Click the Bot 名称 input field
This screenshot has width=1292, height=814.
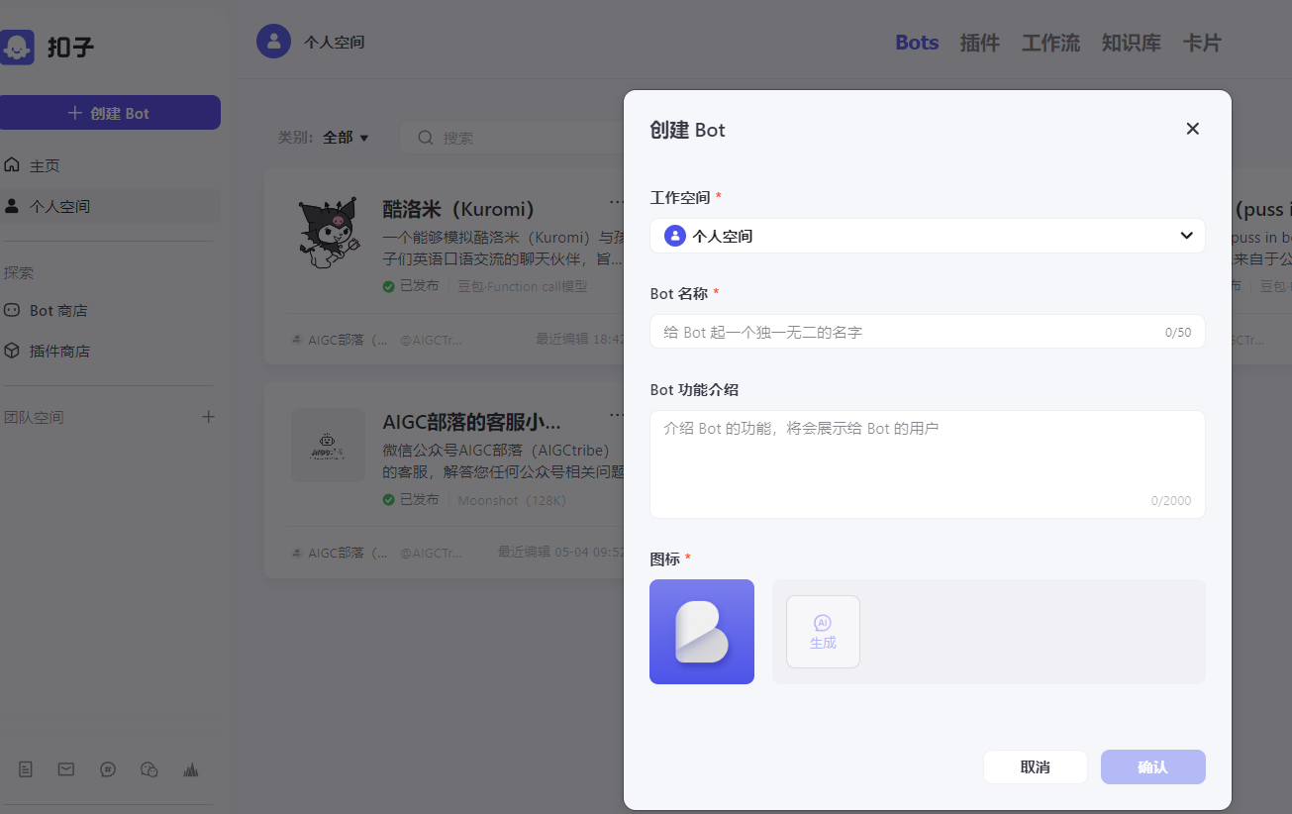[x=927, y=331]
